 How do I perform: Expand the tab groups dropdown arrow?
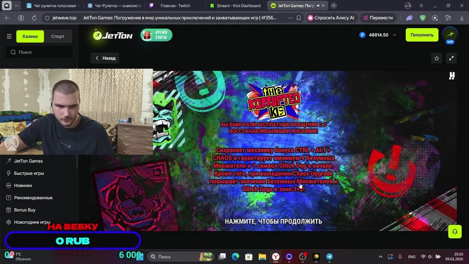(x=16, y=5)
